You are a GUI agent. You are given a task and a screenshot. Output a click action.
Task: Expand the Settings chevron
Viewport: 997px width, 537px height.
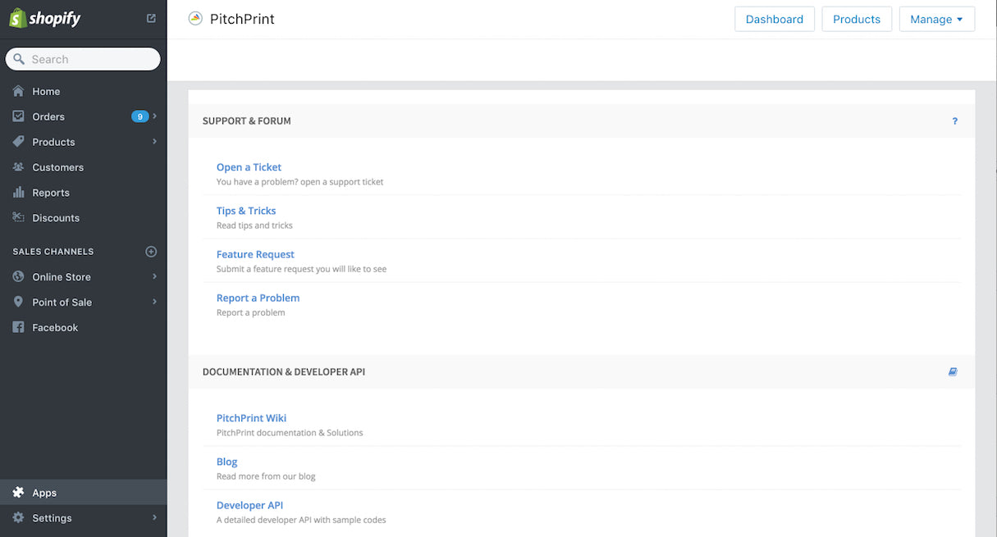point(154,518)
